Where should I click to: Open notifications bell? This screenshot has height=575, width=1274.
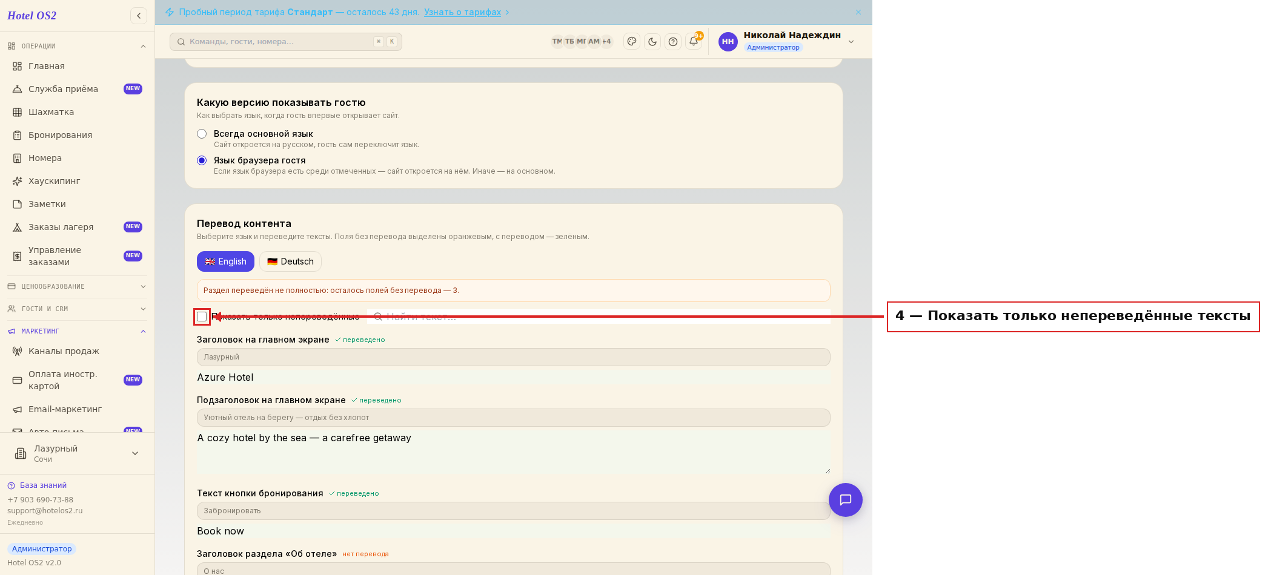click(x=694, y=42)
